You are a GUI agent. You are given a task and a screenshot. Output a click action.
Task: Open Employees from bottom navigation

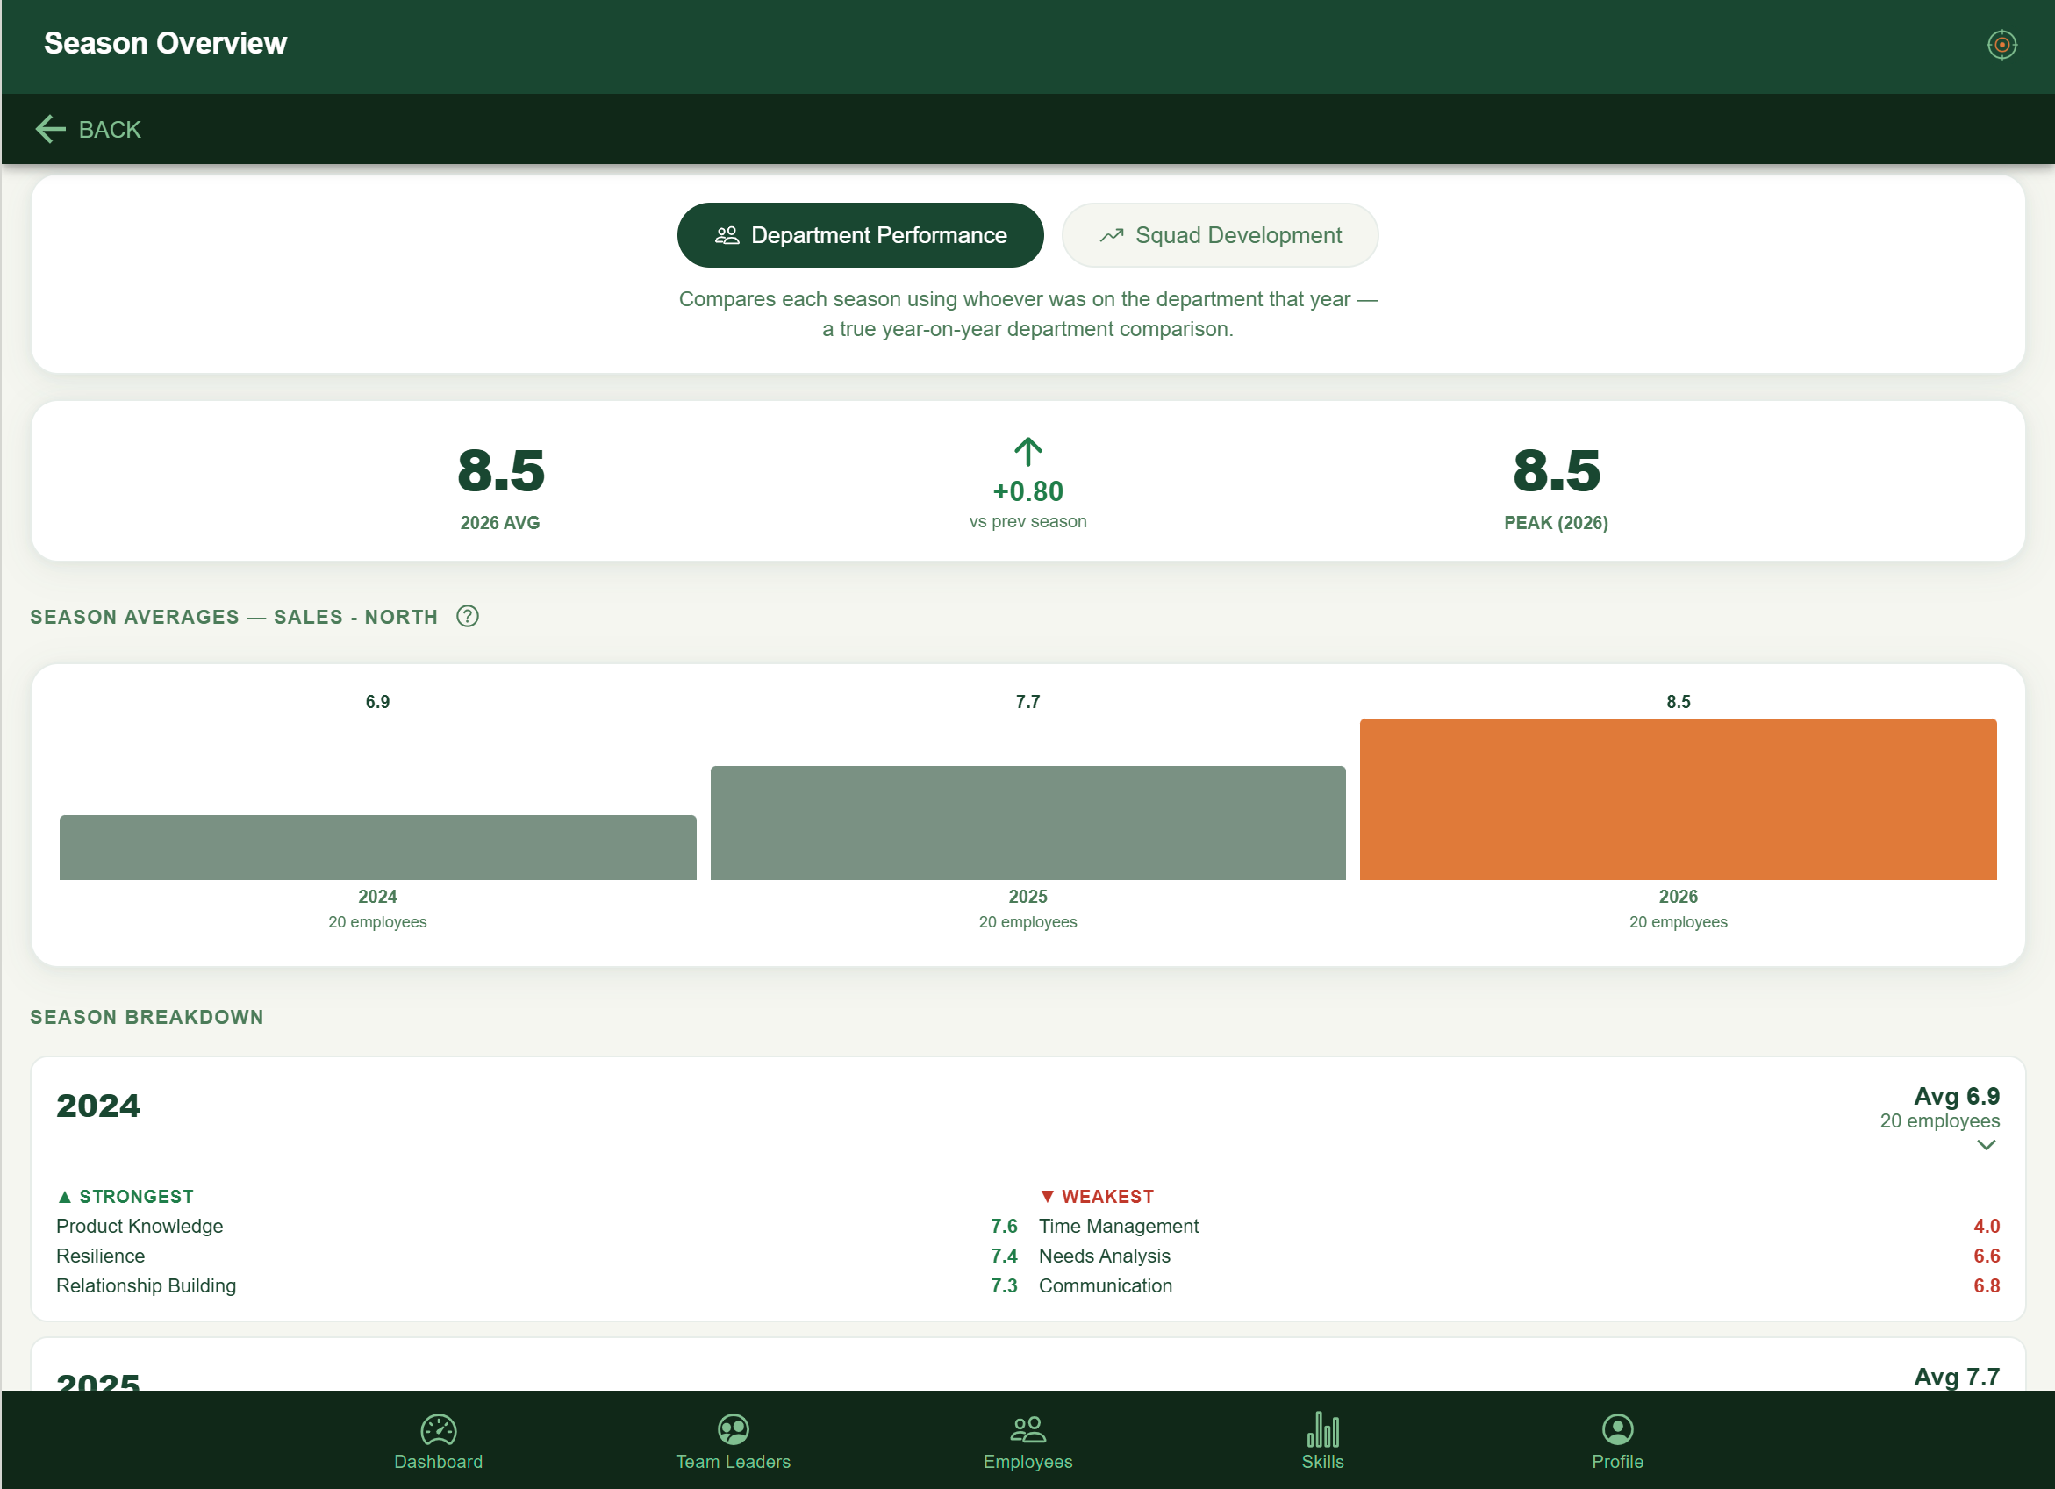[x=1027, y=1442]
